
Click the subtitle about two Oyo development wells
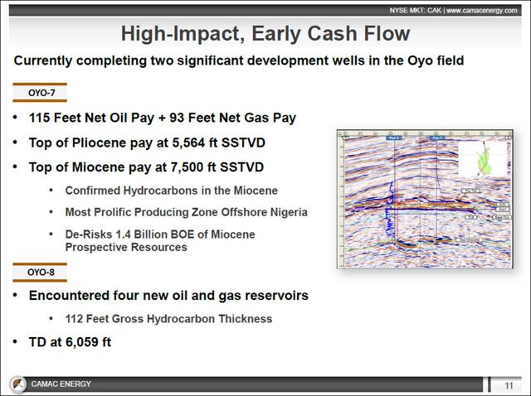click(x=239, y=60)
